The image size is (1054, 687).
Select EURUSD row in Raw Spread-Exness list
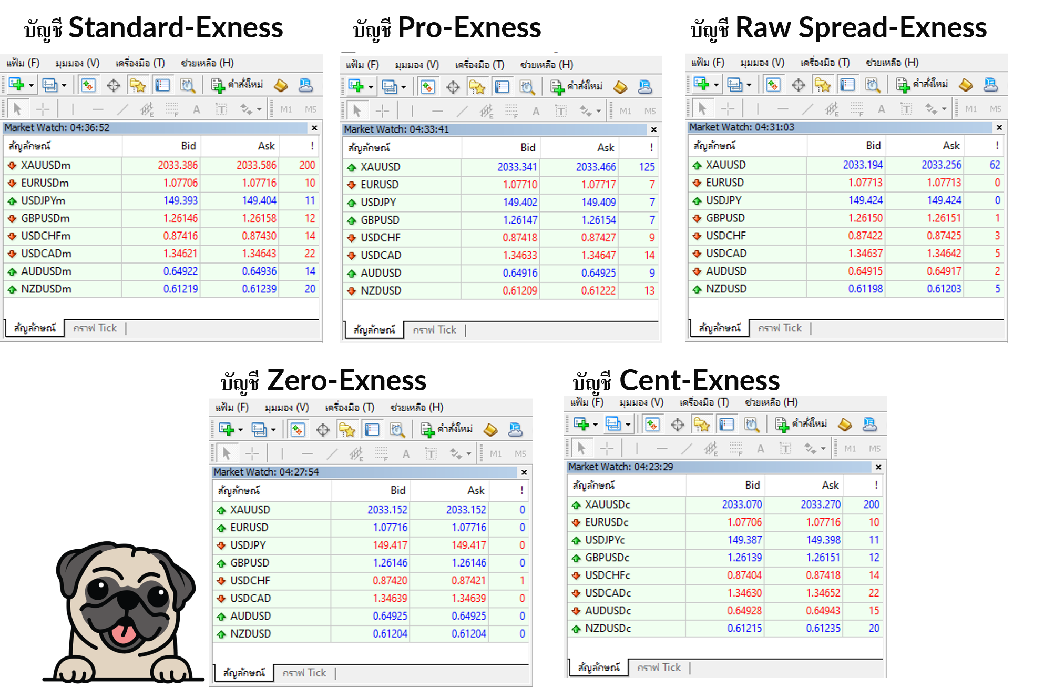[x=846, y=183]
